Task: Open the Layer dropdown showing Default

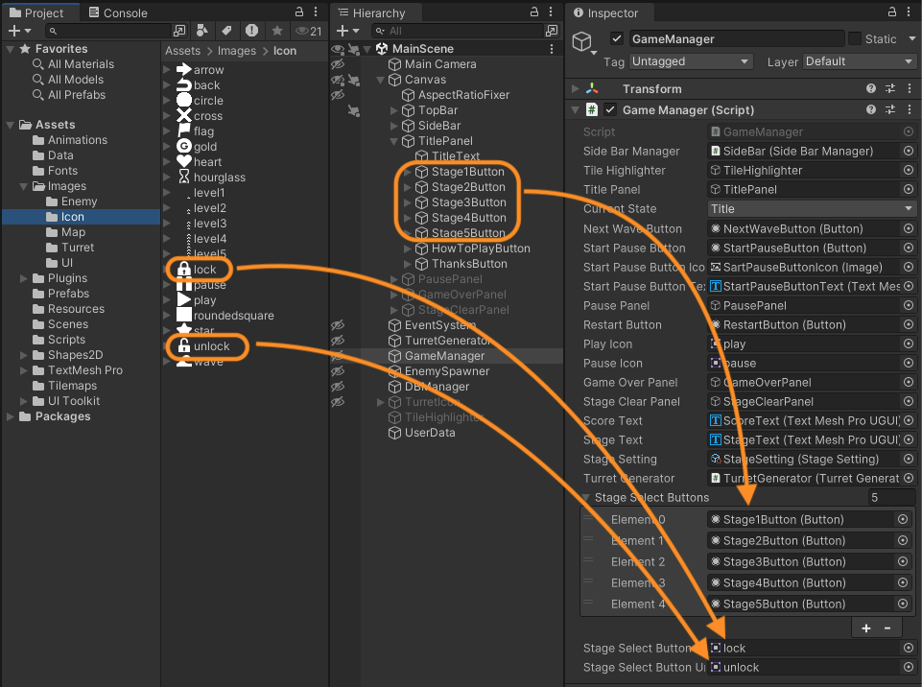Action: pyautogui.click(x=860, y=61)
